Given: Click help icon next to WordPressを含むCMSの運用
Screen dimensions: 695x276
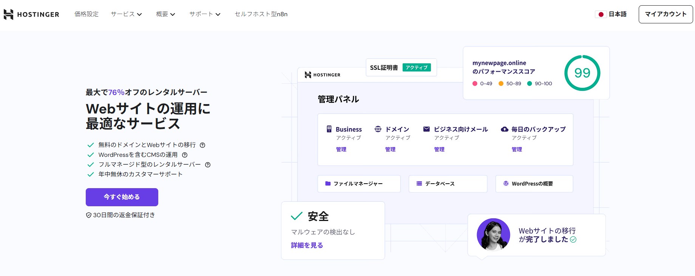Looking at the screenshot, I should [x=185, y=155].
